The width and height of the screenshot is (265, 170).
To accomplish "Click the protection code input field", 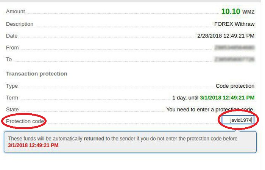I will pyautogui.click(x=238, y=120).
